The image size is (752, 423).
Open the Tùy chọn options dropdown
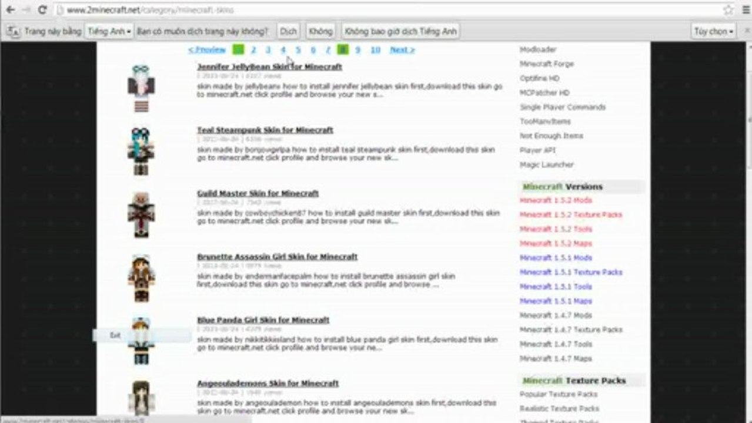click(714, 31)
